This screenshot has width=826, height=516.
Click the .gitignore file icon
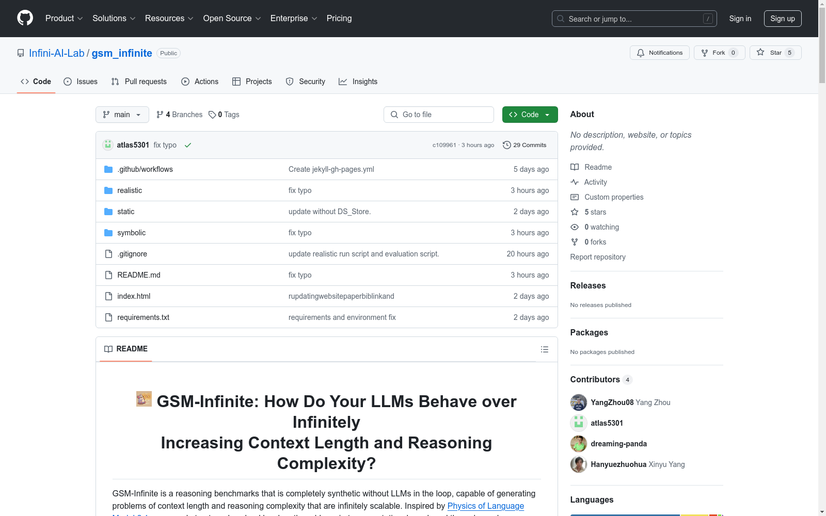(108, 254)
